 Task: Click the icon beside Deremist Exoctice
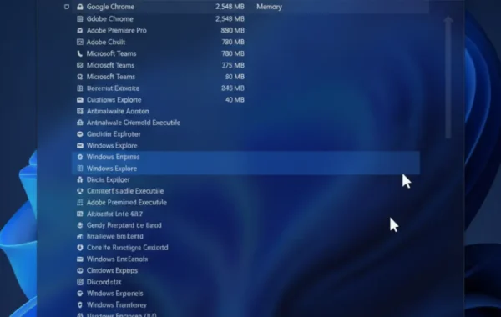[x=80, y=88]
